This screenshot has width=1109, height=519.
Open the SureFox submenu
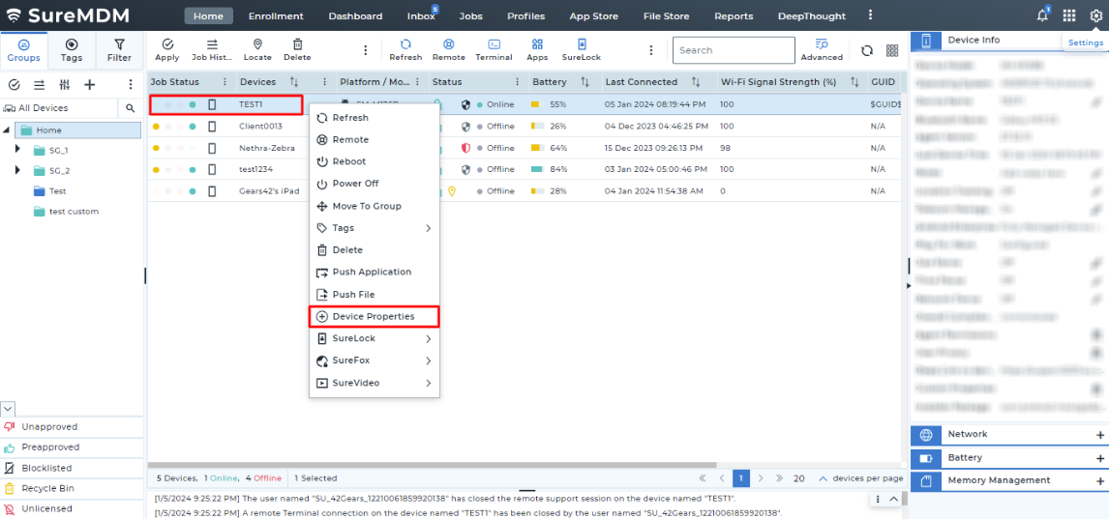tap(375, 360)
